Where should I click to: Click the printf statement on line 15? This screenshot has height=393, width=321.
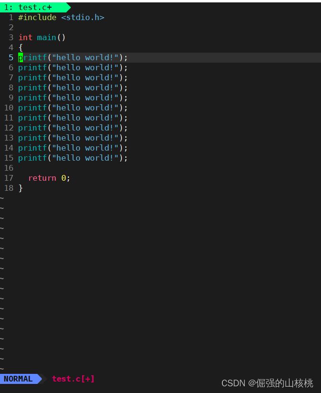(x=73, y=158)
